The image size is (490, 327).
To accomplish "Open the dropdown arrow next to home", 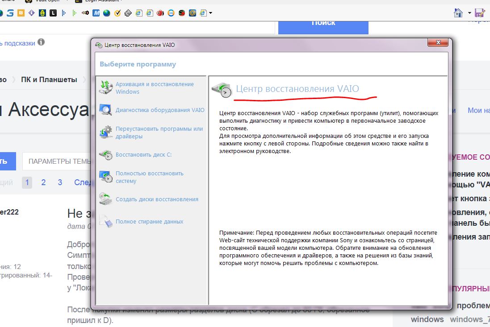I will [469, 13].
